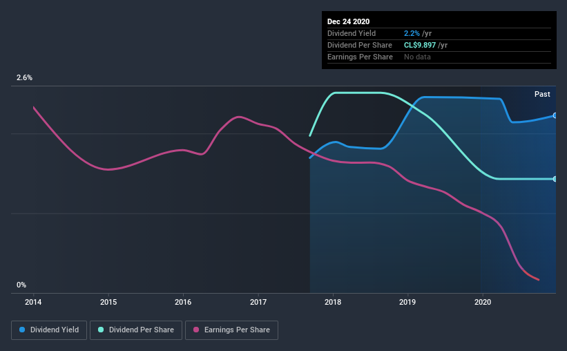Click the 2014 x-axis label

point(33,302)
